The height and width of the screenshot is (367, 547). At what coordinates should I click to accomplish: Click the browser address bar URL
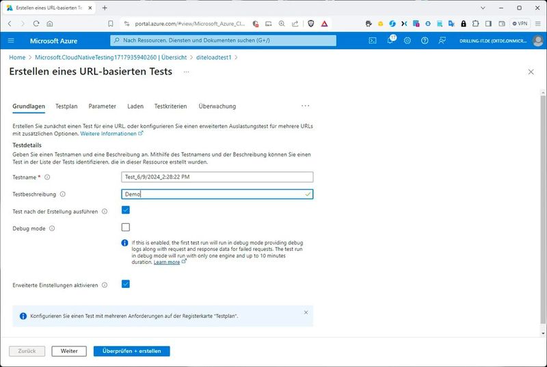coord(190,24)
